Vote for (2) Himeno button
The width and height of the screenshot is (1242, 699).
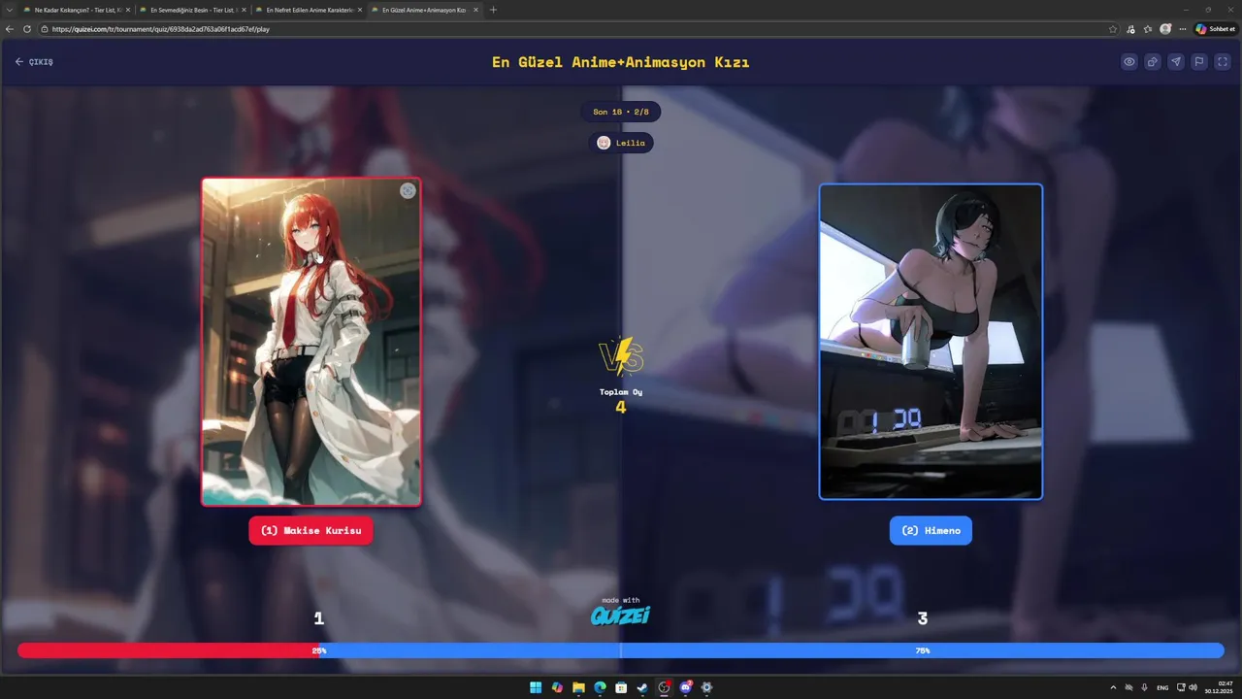[x=931, y=530]
